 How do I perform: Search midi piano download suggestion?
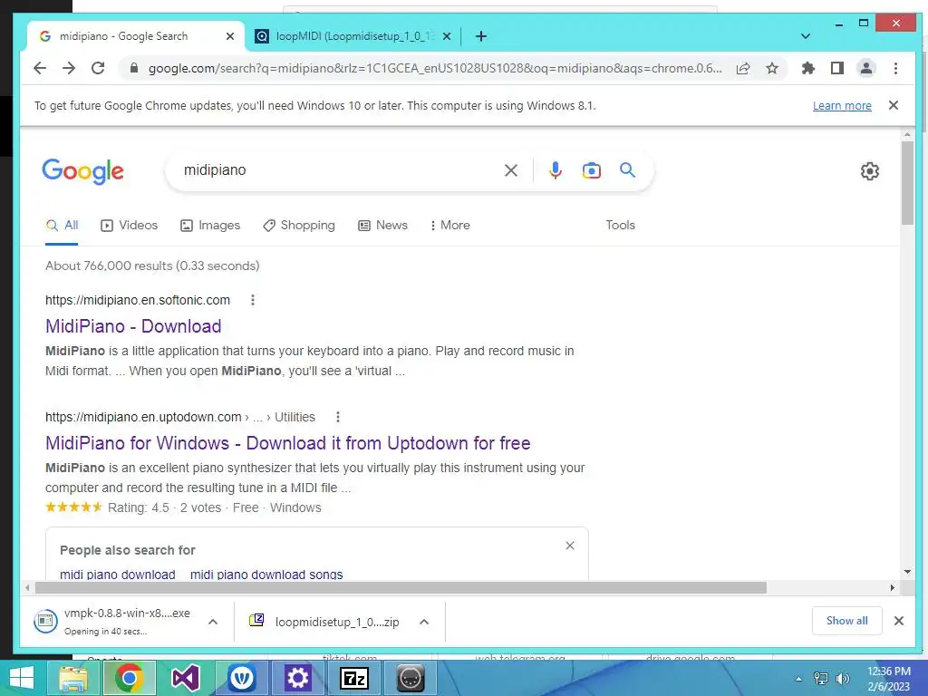tap(117, 574)
